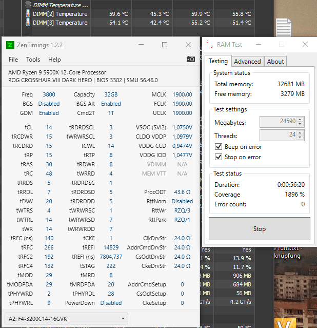This screenshot has width=317, height=328.
Task: Click the ZenTimings green Z app icon
Action: click(10, 45)
